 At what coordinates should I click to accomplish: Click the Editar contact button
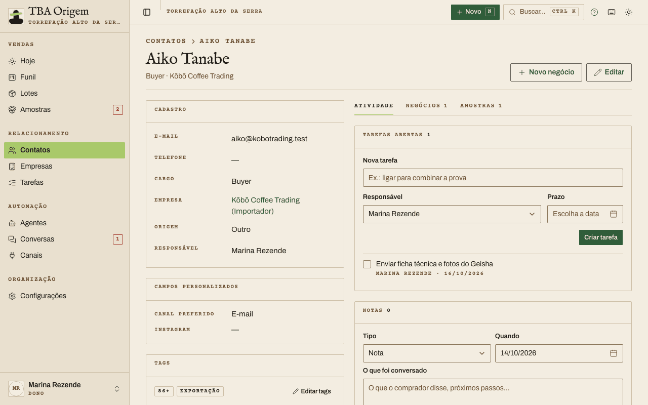[609, 72]
